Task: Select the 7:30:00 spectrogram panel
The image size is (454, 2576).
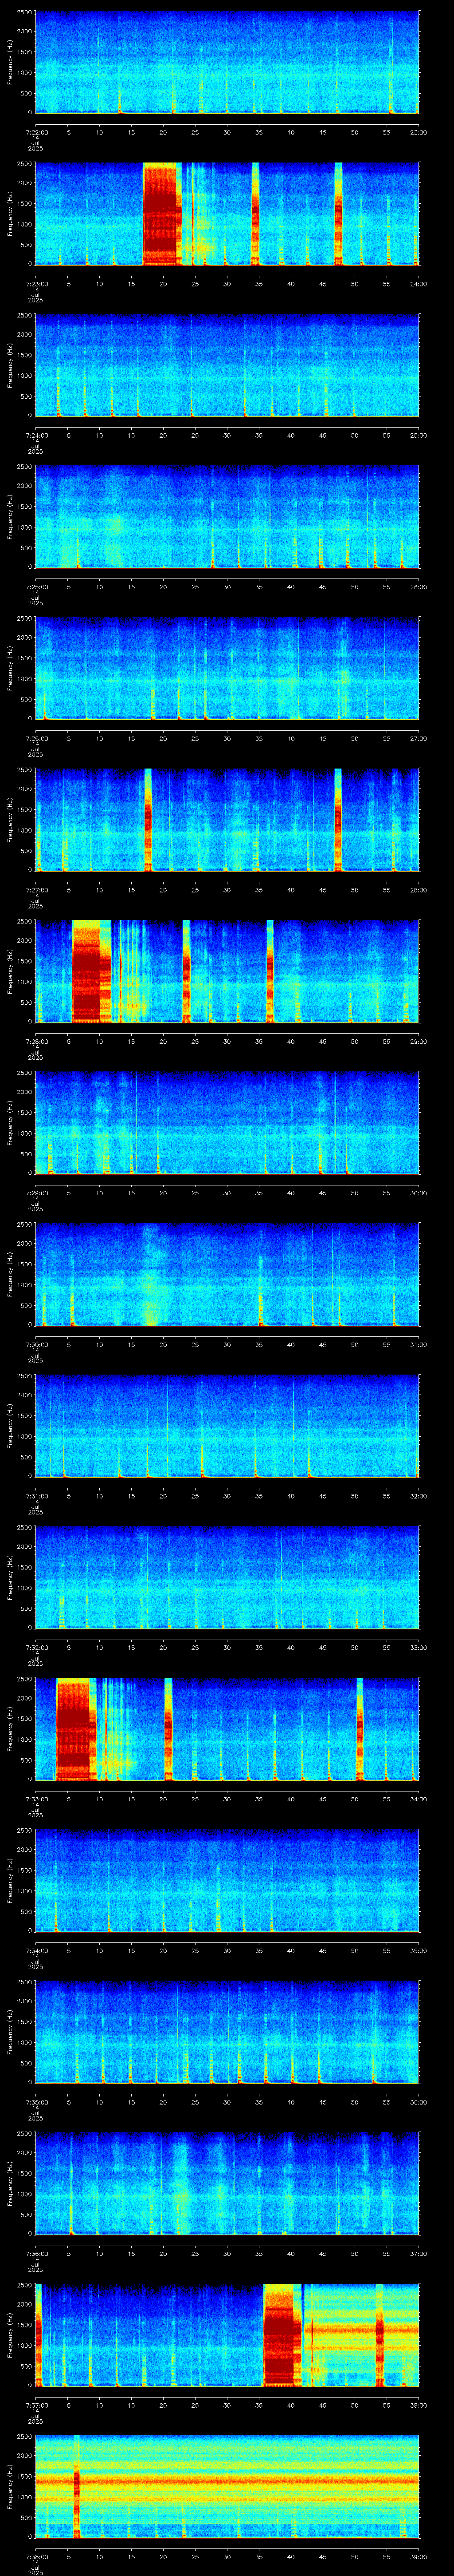Action: 227,1274
